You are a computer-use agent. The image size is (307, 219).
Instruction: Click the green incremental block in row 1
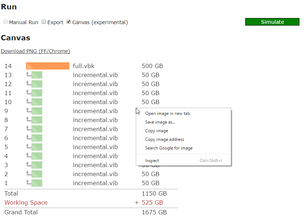pos(37,183)
